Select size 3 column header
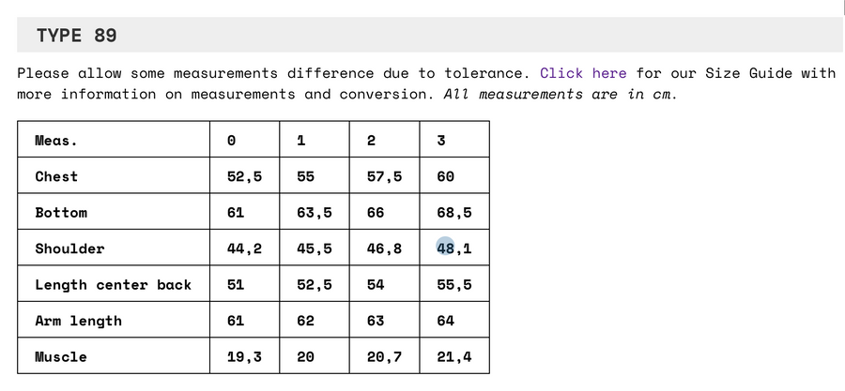This screenshot has width=845, height=391. 454,140
